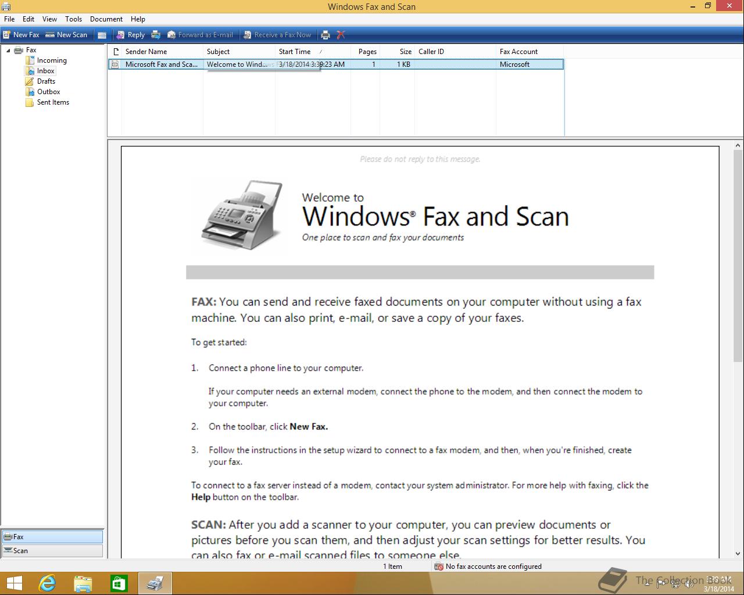Viewport: 744px width, 595px height.
Task: Click the Forward as Fax icon
Action: click(156, 35)
